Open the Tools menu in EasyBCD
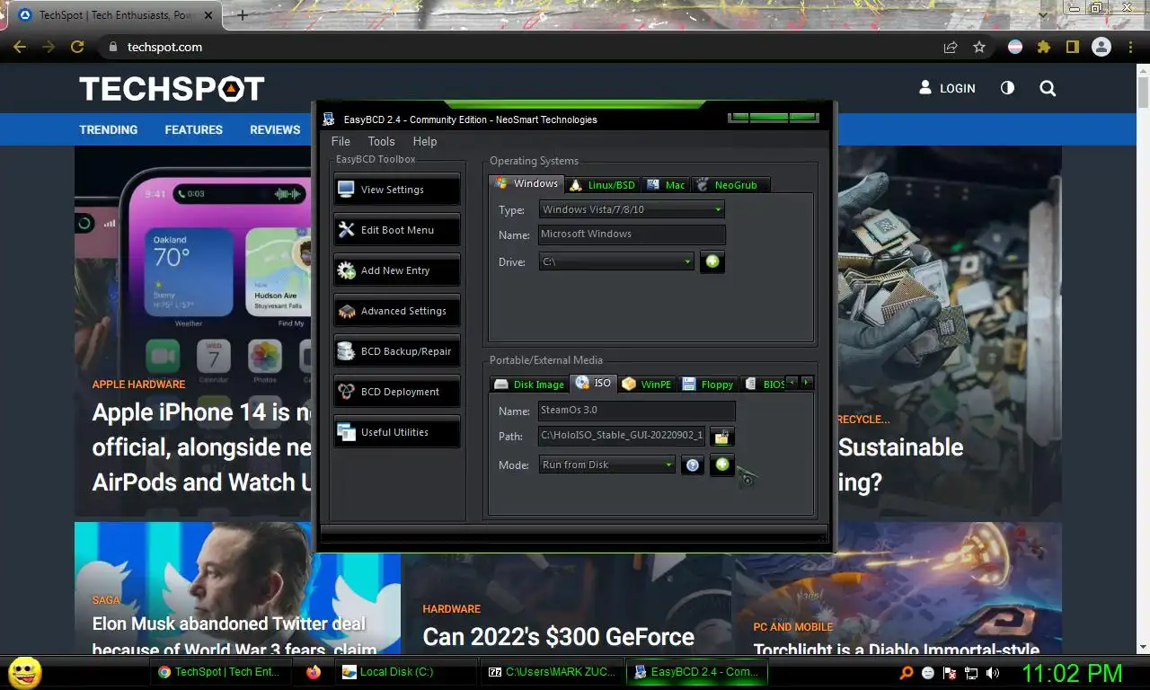 pyautogui.click(x=381, y=141)
